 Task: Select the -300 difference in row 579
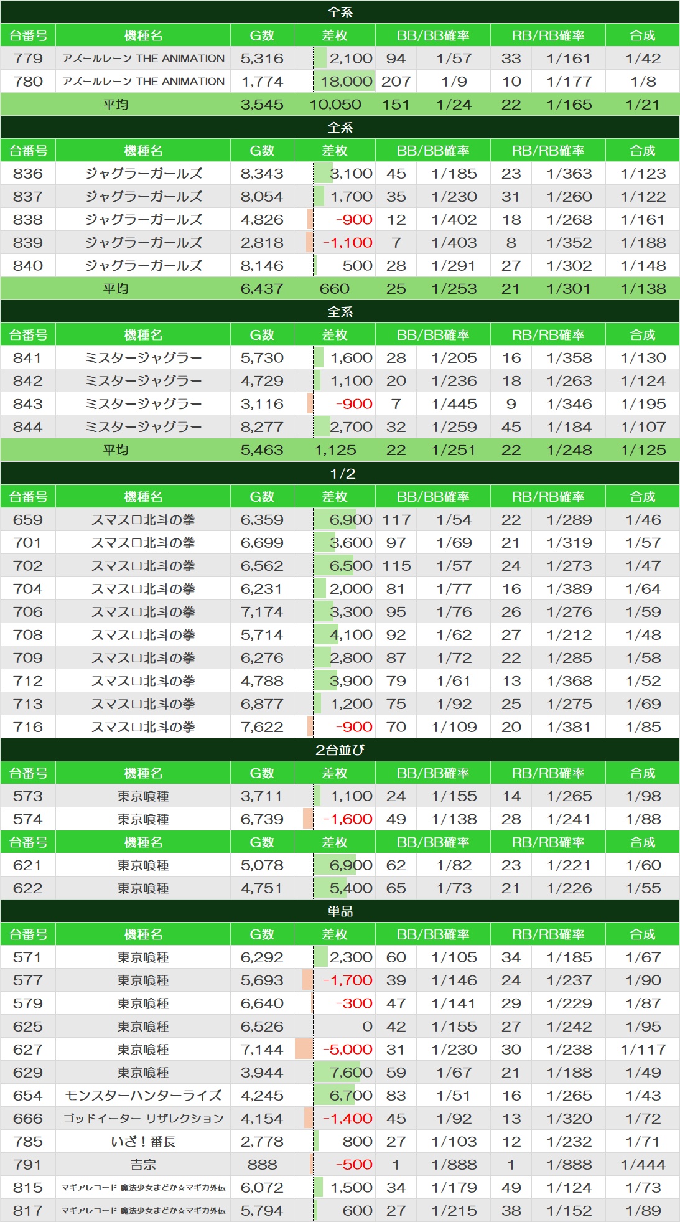[354, 1003]
